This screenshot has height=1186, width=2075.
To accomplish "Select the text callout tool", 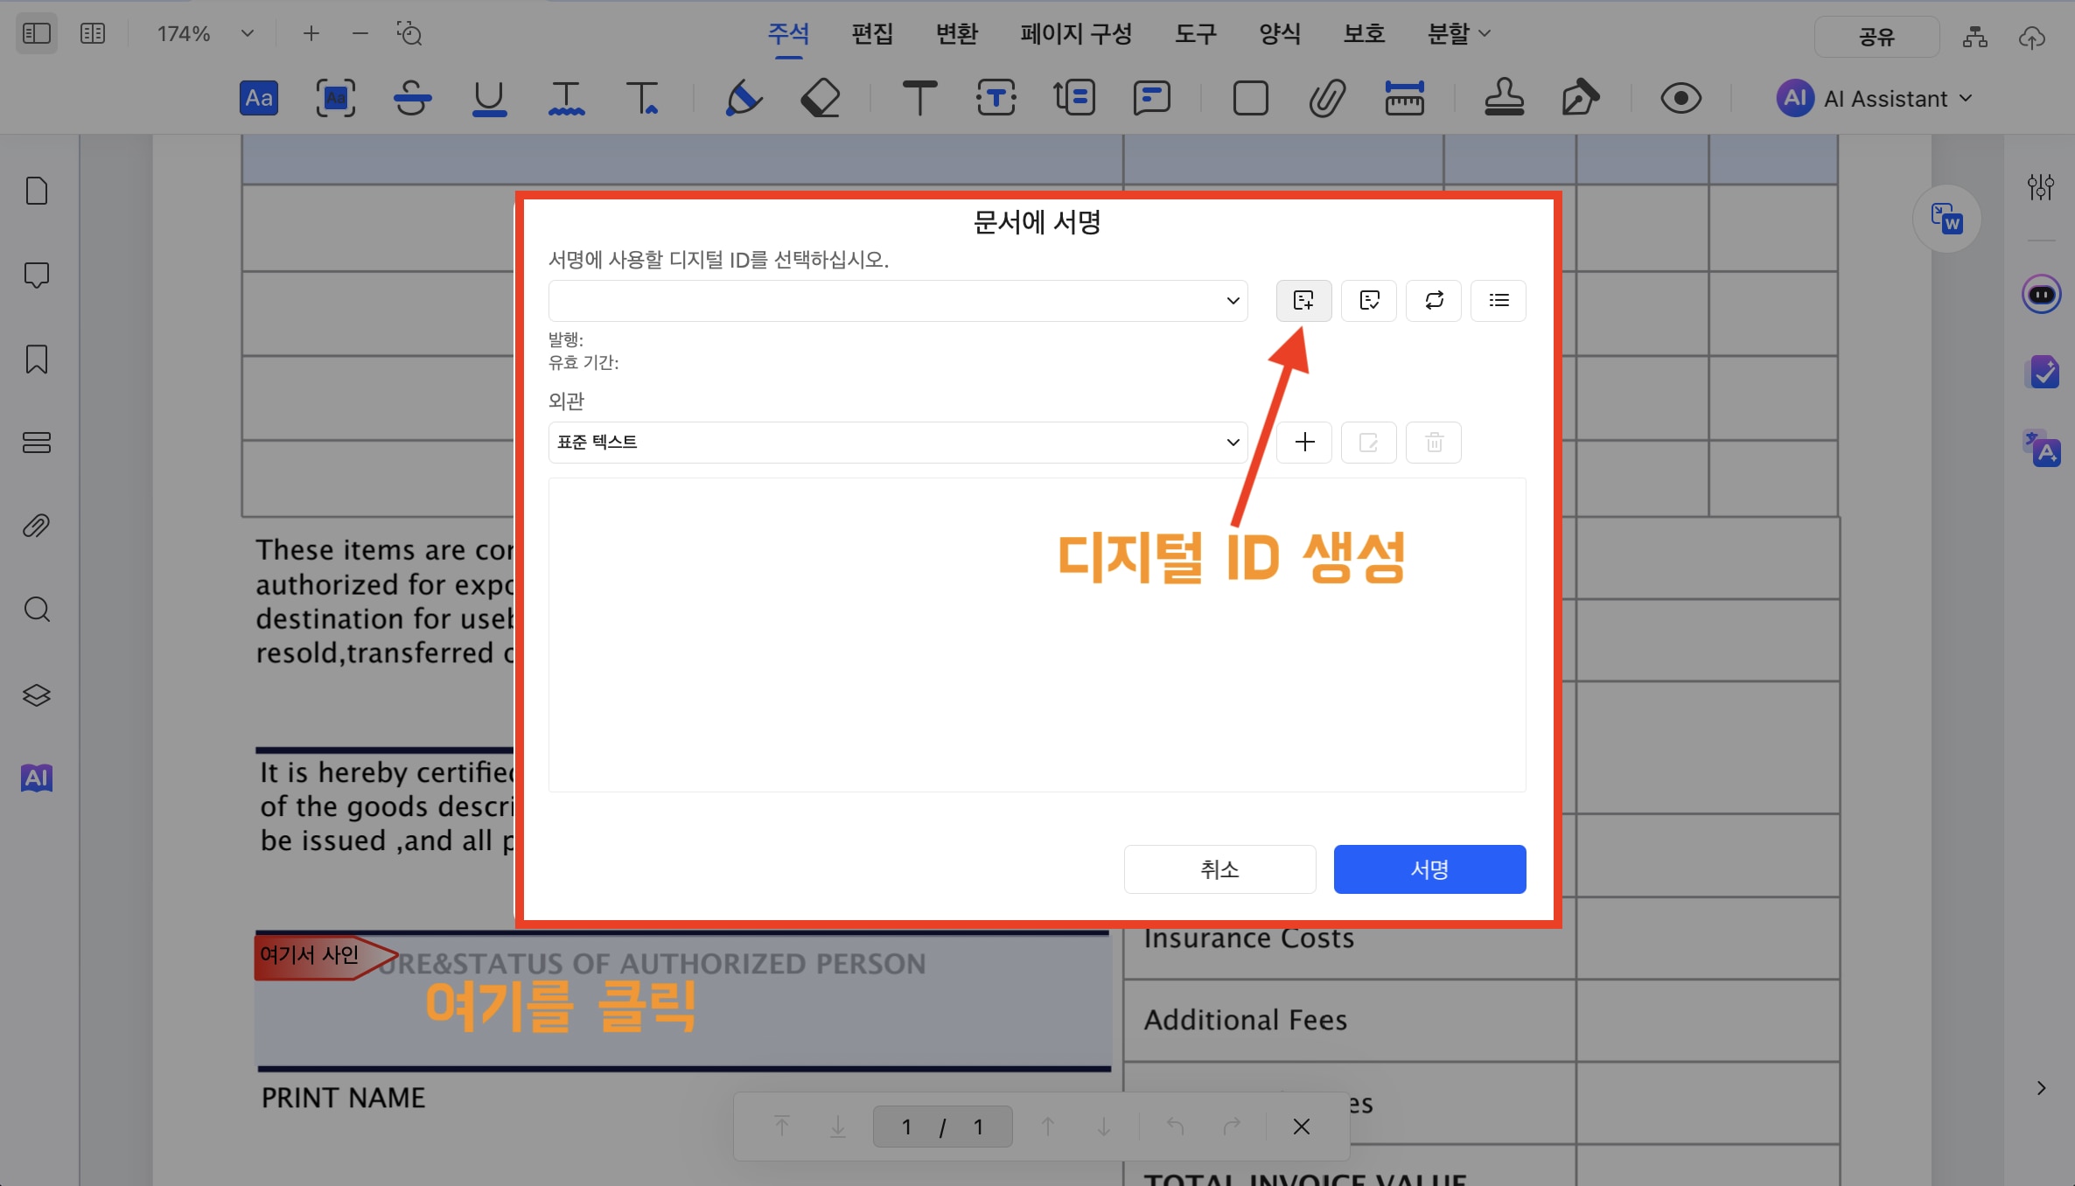I will pos(1073,98).
